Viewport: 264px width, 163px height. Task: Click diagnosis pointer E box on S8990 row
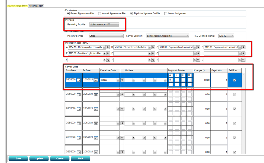click(171, 80)
